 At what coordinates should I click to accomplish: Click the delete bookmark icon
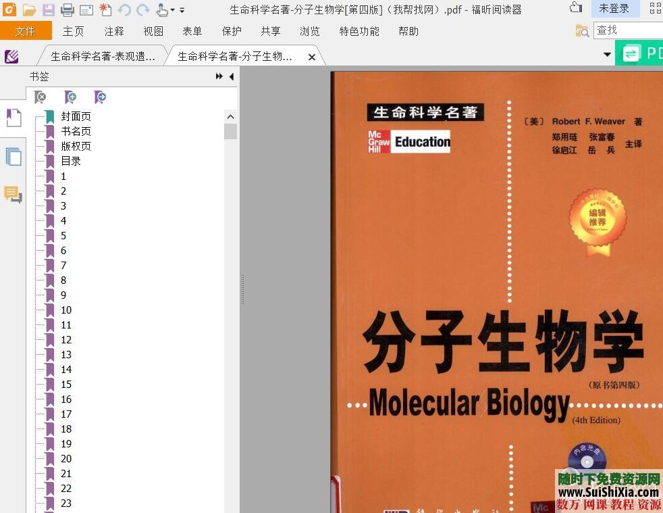click(39, 97)
